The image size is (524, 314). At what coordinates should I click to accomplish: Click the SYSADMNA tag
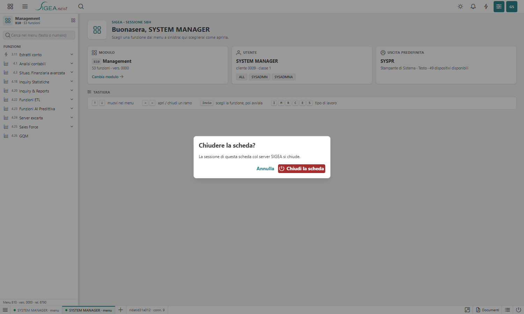(x=284, y=77)
